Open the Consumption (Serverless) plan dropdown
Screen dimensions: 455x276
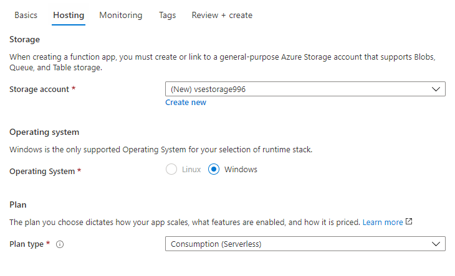pyautogui.click(x=305, y=244)
